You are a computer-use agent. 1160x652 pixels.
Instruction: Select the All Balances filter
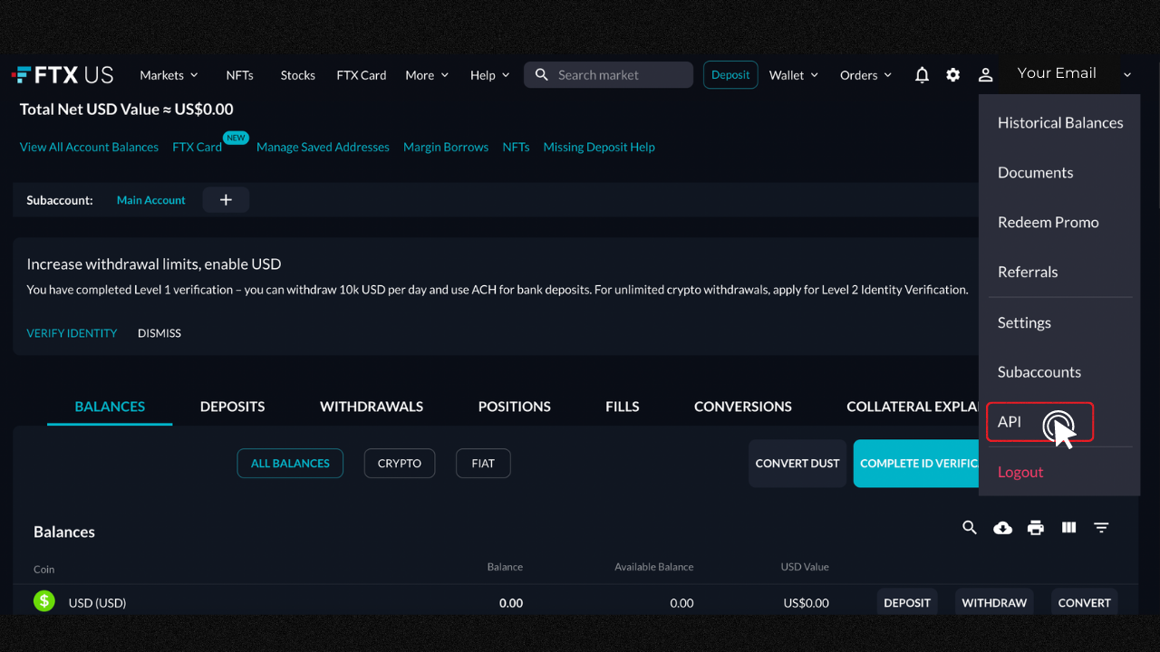coord(290,463)
